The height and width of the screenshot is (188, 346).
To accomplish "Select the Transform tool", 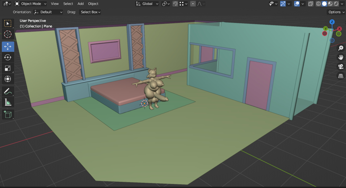I will coord(8,79).
